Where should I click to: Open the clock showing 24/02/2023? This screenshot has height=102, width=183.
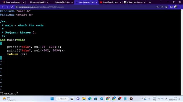(x=173, y=99)
